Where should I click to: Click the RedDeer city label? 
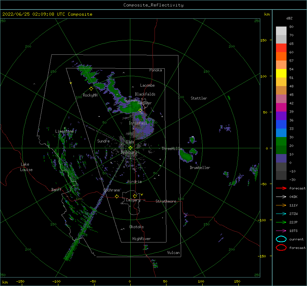click(145, 103)
